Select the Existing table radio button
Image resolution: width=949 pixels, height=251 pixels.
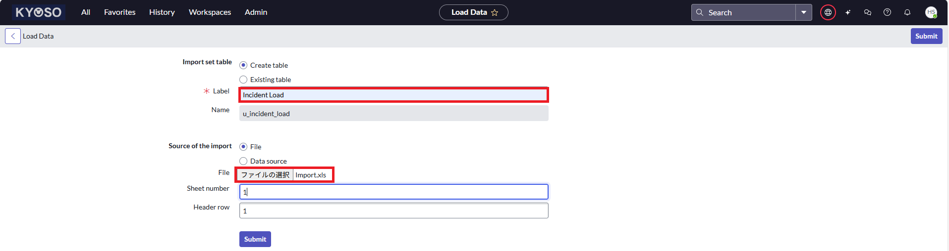point(243,80)
